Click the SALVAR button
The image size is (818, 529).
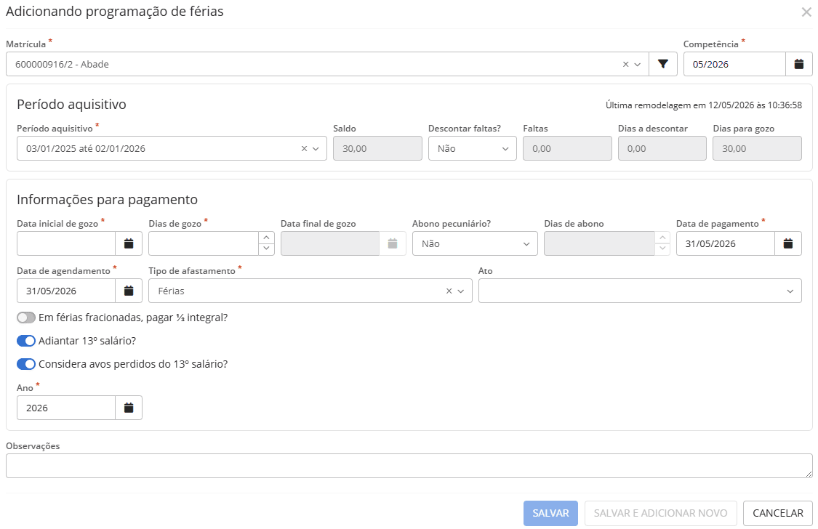coord(550,513)
